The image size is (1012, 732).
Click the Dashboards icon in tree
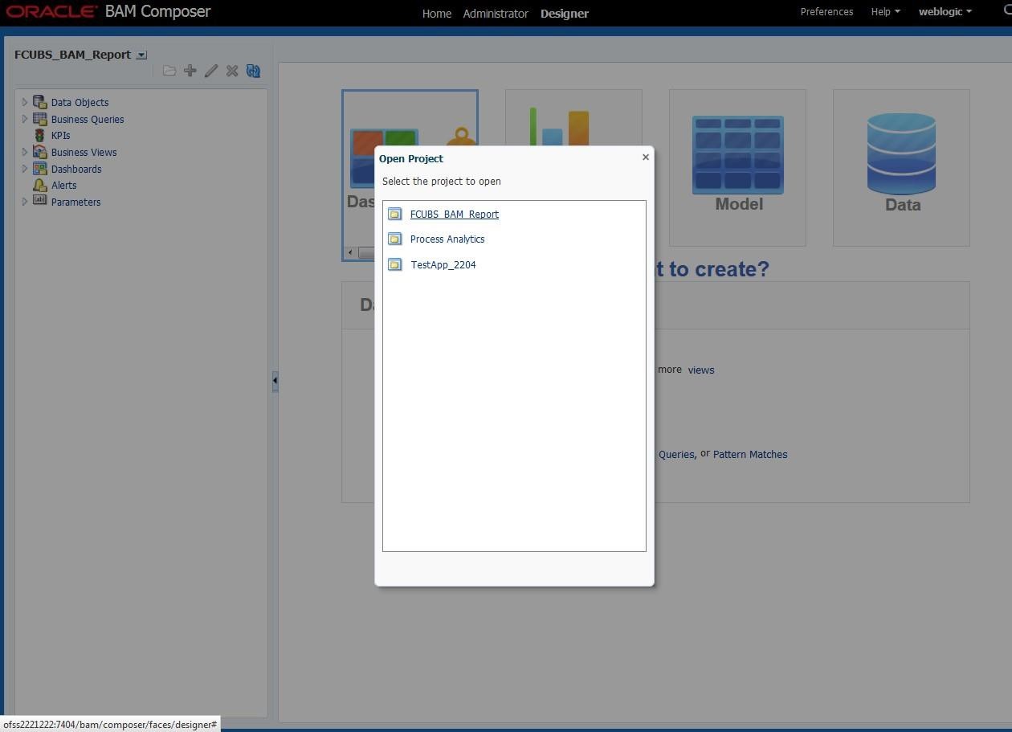click(39, 169)
